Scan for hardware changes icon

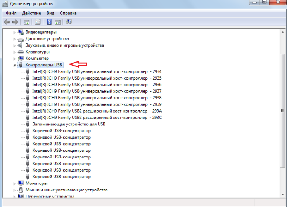(x=69, y=22)
